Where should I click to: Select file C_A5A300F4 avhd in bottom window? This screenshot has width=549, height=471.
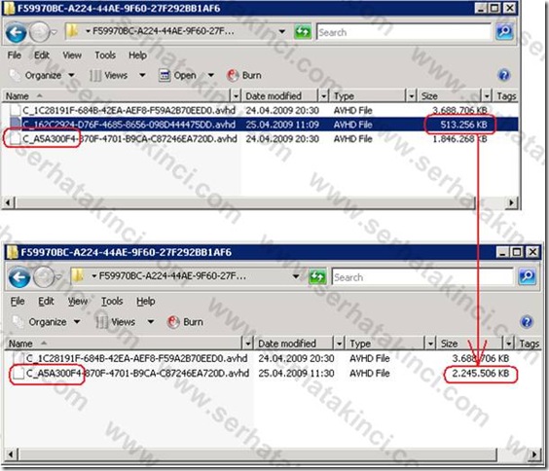pyautogui.click(x=137, y=374)
